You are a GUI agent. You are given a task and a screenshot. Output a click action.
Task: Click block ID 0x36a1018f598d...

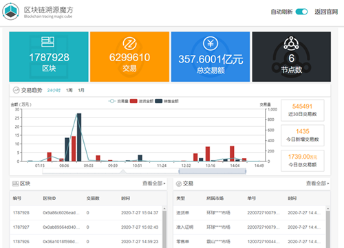click(61, 242)
